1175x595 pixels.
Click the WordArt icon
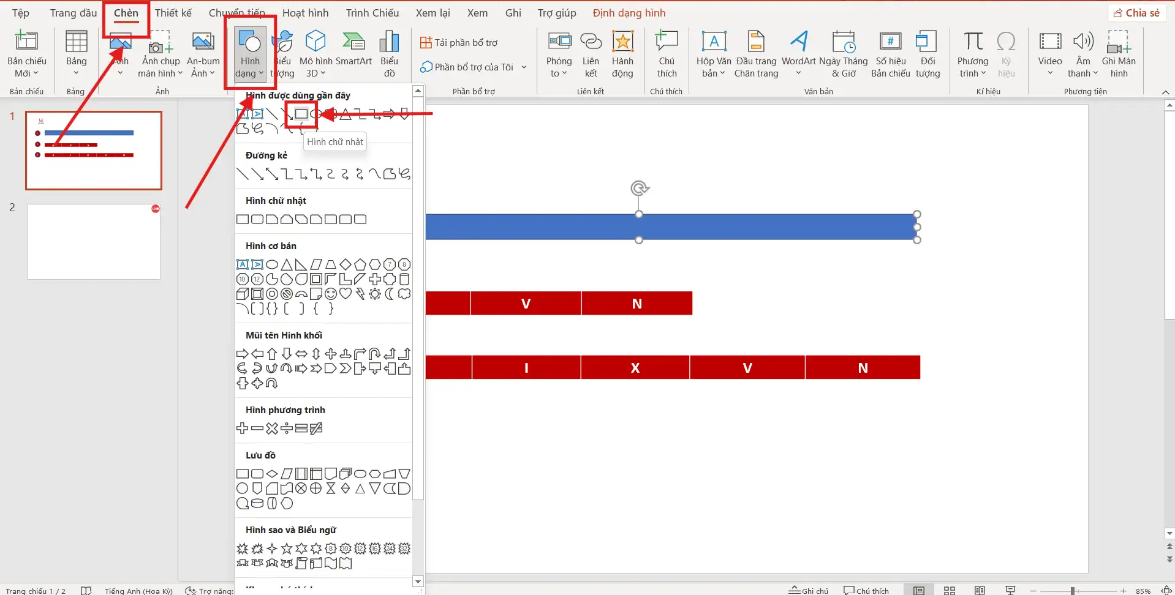798,53
